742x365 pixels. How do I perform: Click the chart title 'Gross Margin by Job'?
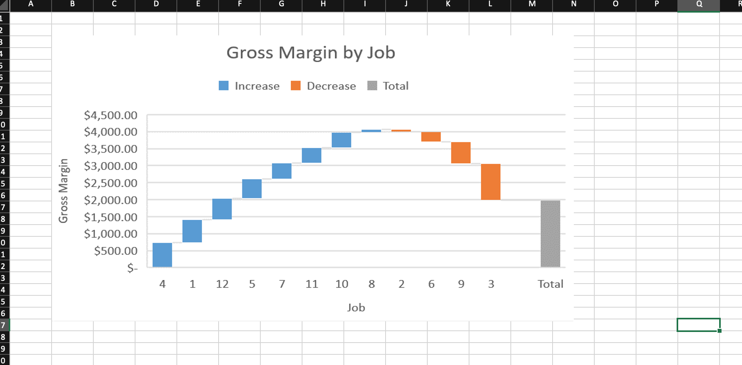(x=311, y=52)
